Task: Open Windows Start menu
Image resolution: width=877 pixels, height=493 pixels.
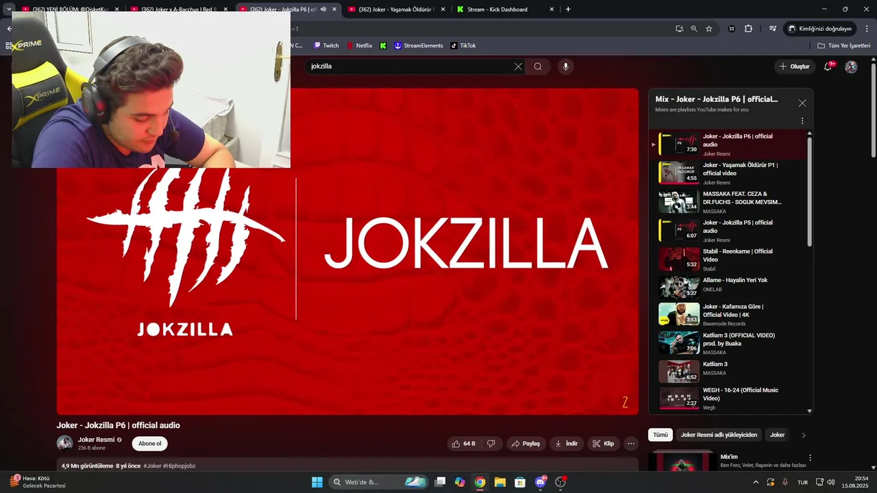Action: pos(317,482)
